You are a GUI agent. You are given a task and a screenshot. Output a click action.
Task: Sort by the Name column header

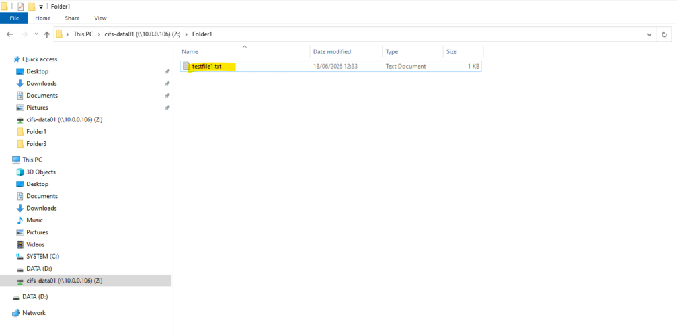[x=245, y=51]
